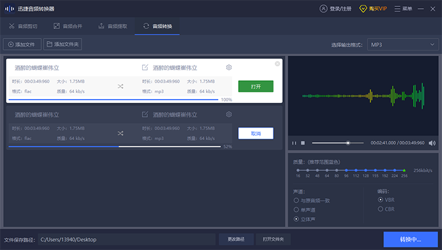This screenshot has width=442, height=250.
Task: Set quality slider to 192
Action: [385, 170]
